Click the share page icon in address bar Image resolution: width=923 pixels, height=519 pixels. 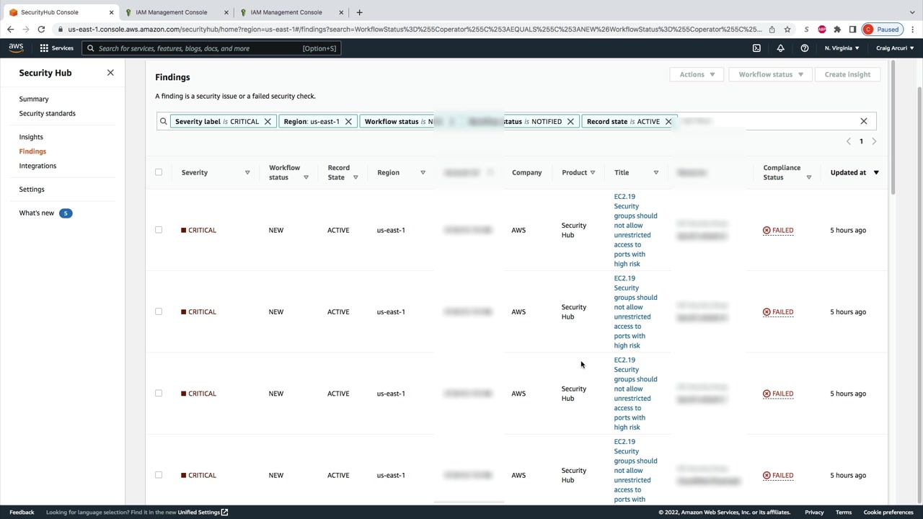pos(772,30)
